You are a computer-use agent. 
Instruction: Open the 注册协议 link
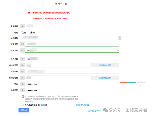click(x=43, y=105)
